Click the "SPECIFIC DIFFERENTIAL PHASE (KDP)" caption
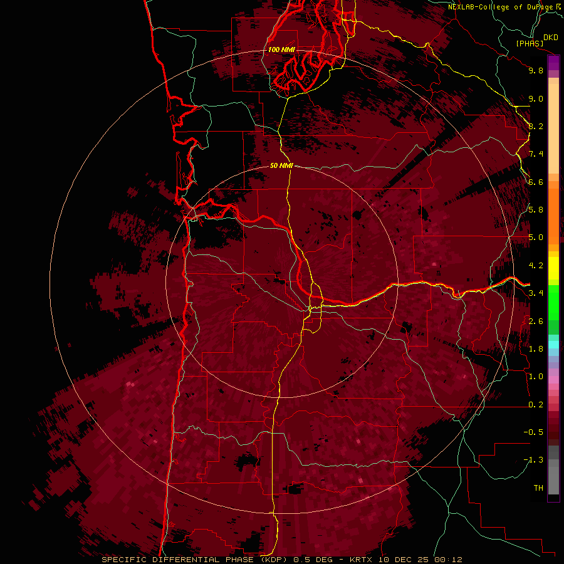Screen dimensions: 564x564 196,560
